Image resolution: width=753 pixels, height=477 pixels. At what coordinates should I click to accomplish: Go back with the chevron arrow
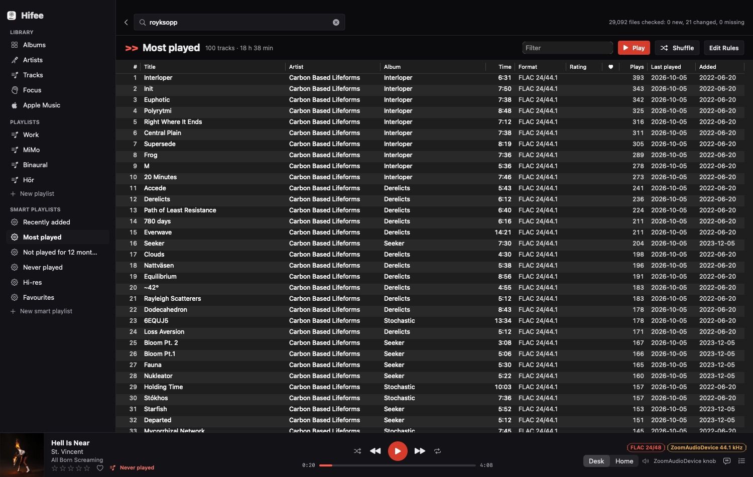click(126, 22)
